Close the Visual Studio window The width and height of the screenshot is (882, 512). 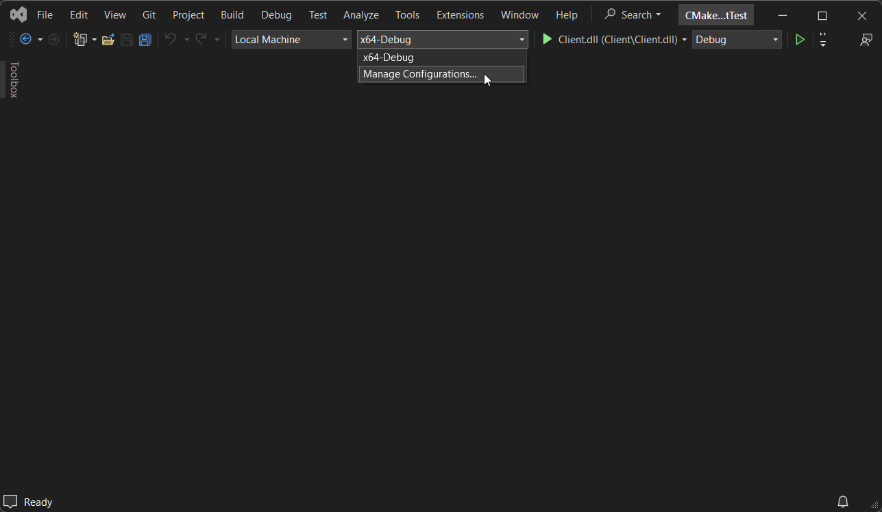(862, 15)
